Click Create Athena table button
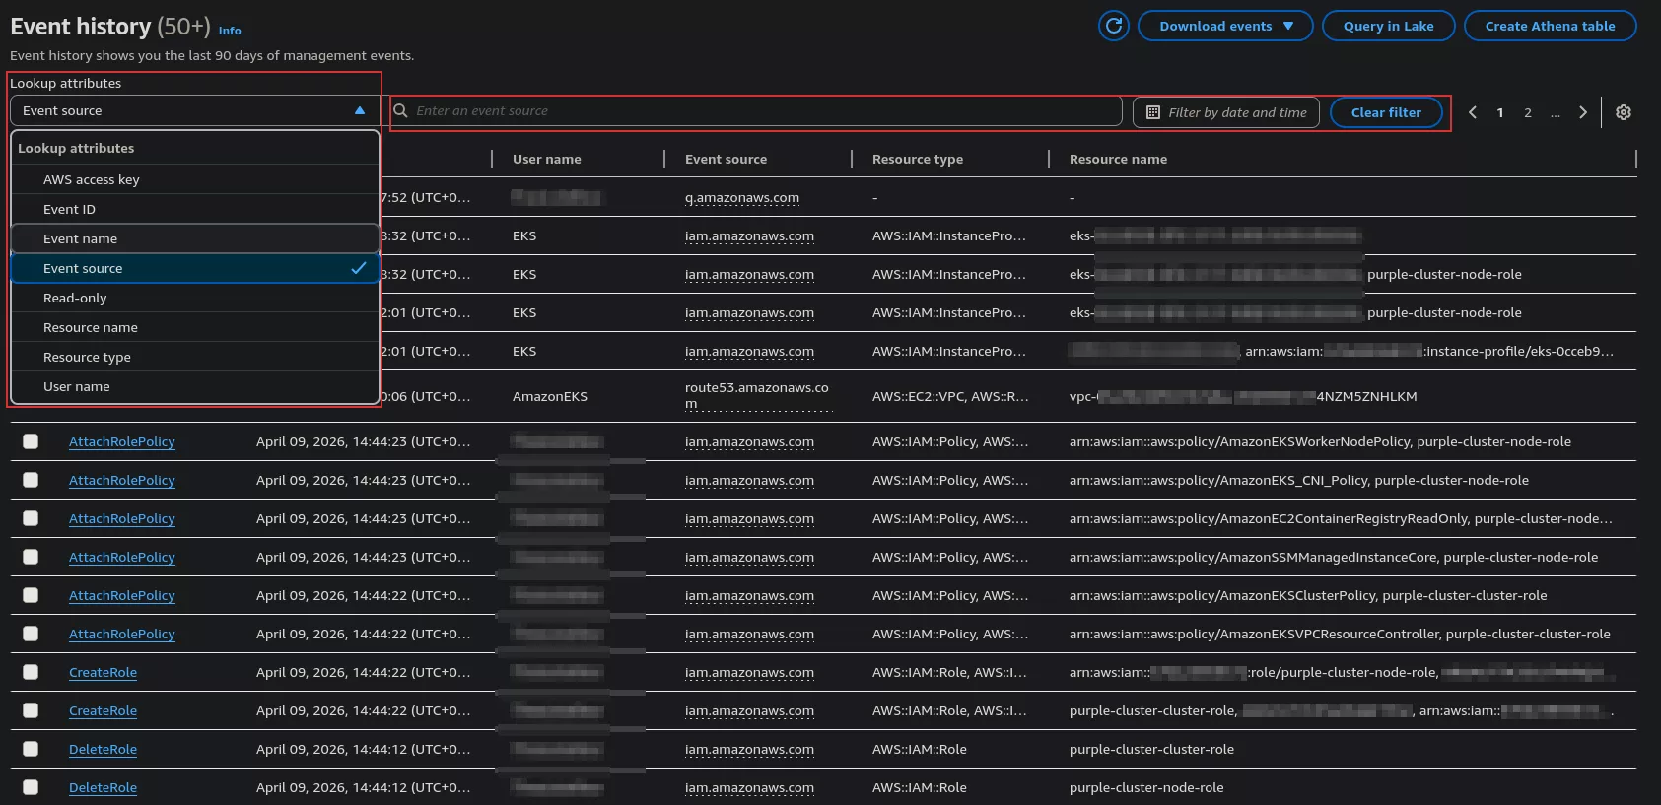 tap(1550, 26)
